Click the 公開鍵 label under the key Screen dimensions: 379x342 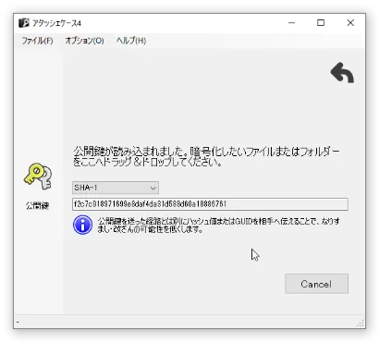pyautogui.click(x=37, y=205)
